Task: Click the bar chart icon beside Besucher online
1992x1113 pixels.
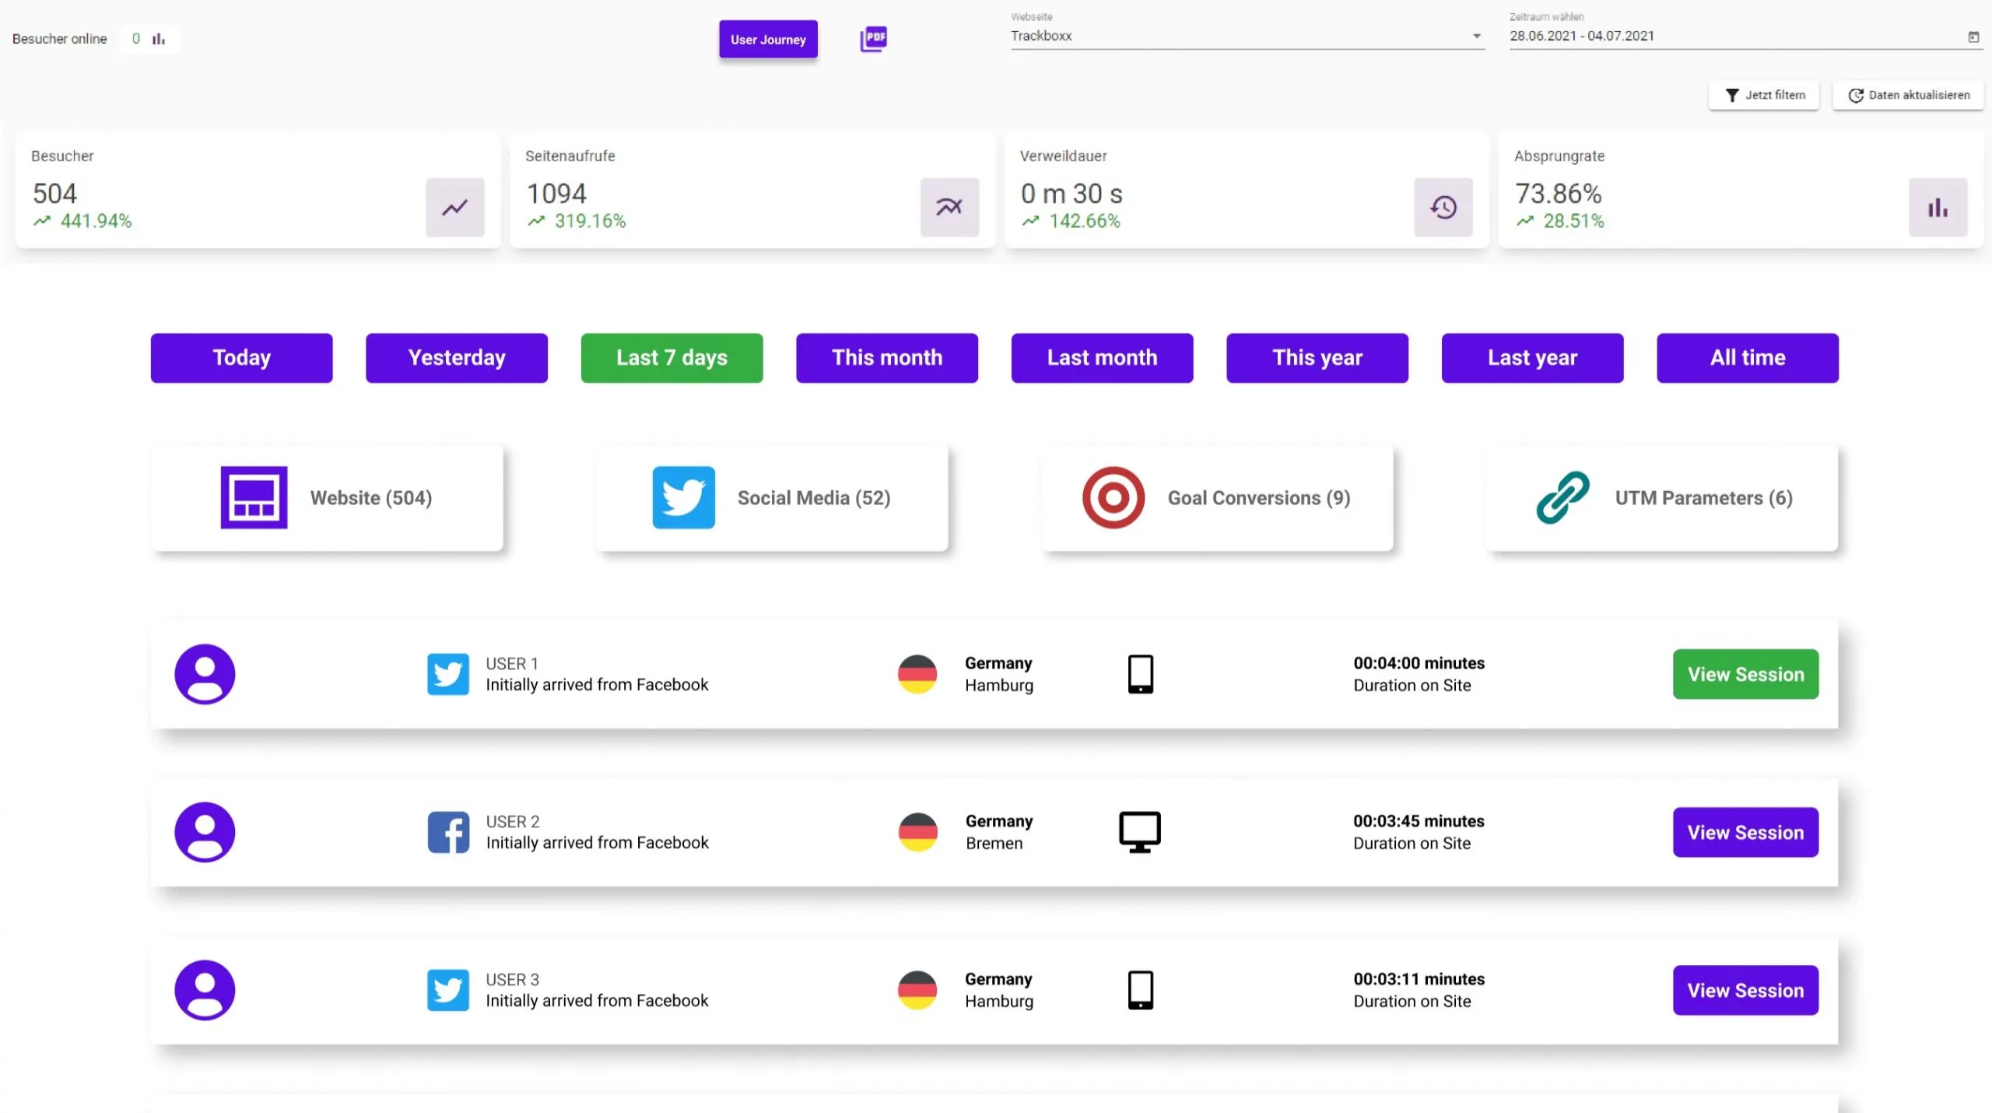Action: coord(159,39)
